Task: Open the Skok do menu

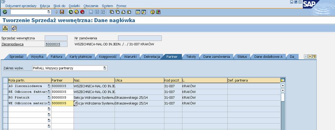Action: 59,6
